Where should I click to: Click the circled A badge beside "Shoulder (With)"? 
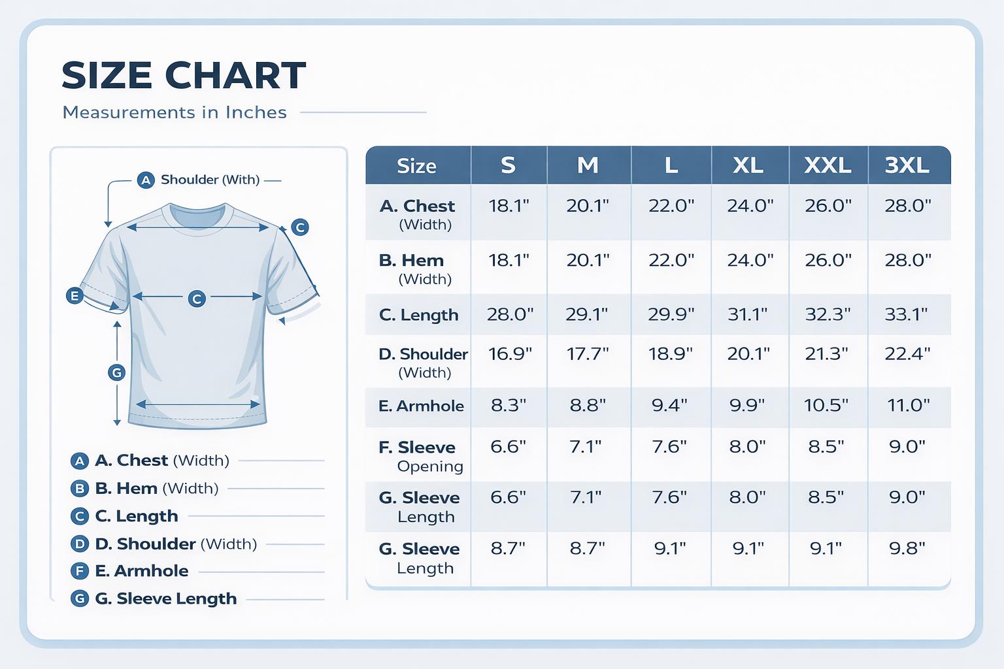click(146, 180)
